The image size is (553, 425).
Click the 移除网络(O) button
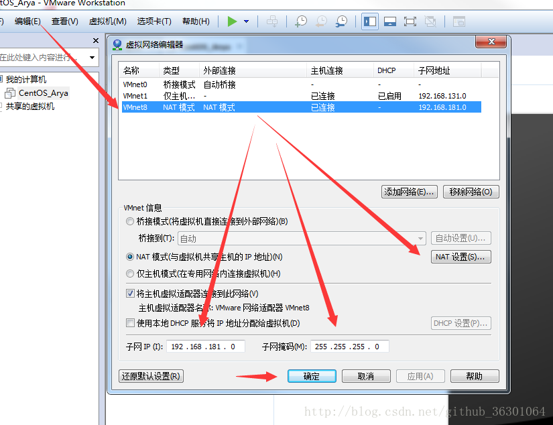[471, 192]
